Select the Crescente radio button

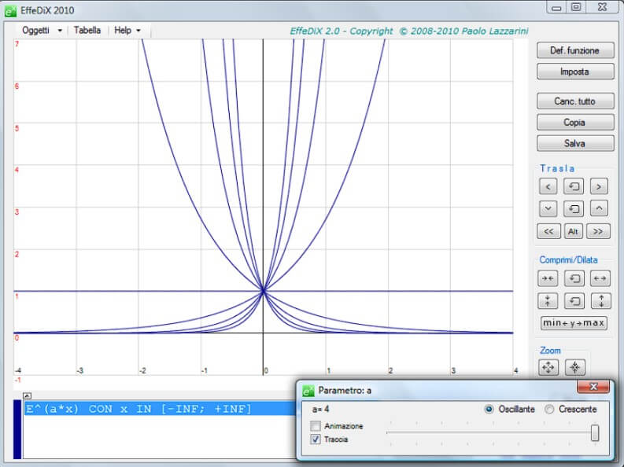point(550,410)
